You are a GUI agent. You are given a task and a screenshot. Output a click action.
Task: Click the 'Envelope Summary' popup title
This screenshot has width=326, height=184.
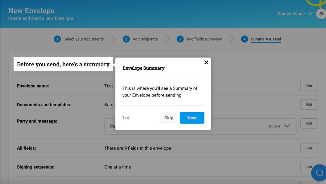[x=143, y=68]
